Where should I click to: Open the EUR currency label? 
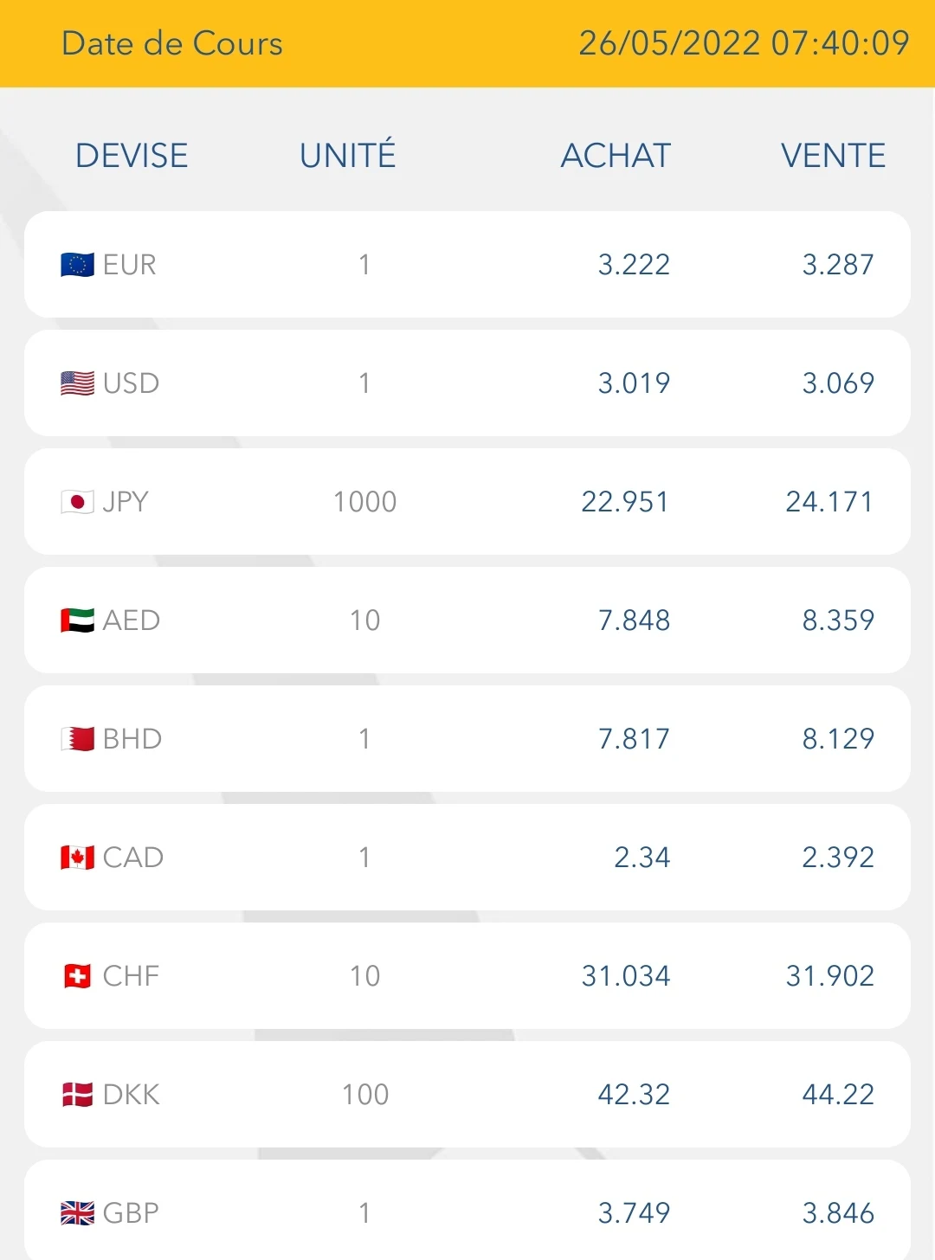click(130, 265)
